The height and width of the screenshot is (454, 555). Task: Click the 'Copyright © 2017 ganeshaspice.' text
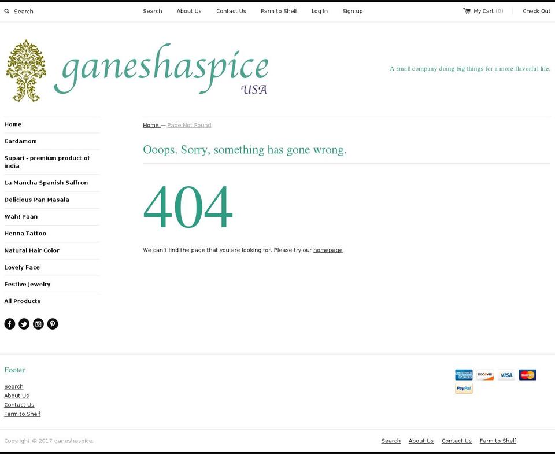pyautogui.click(x=49, y=441)
